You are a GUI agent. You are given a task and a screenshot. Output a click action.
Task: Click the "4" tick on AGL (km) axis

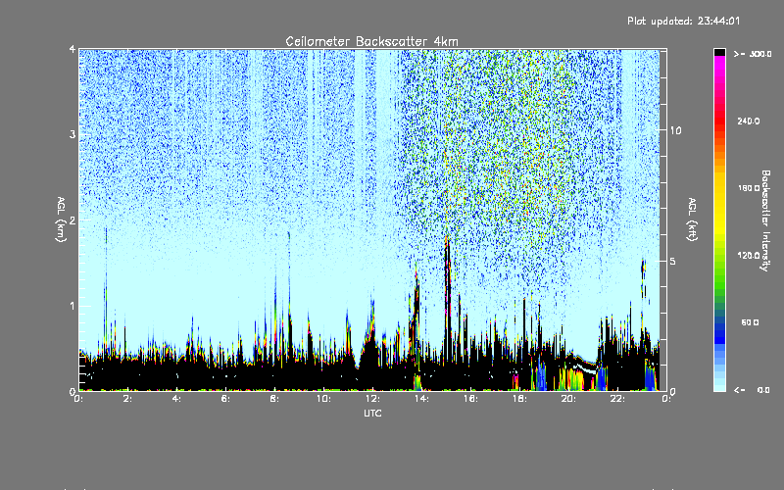click(x=73, y=49)
